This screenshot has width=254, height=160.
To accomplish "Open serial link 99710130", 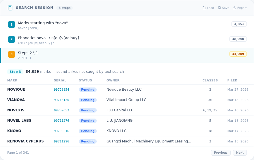I will pyautogui.click(x=61, y=100).
